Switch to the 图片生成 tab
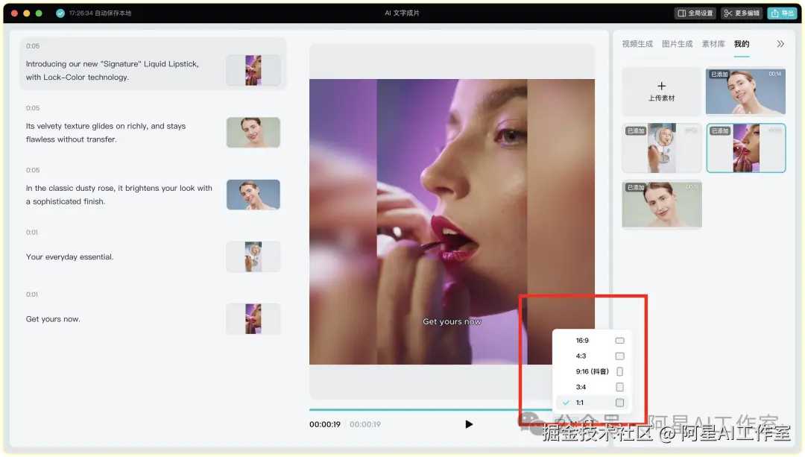This screenshot has height=457, width=805. click(677, 44)
